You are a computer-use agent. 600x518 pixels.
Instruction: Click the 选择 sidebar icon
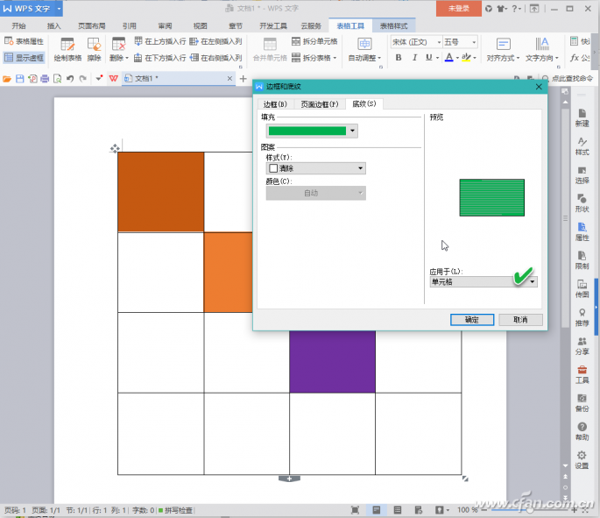[x=582, y=175]
